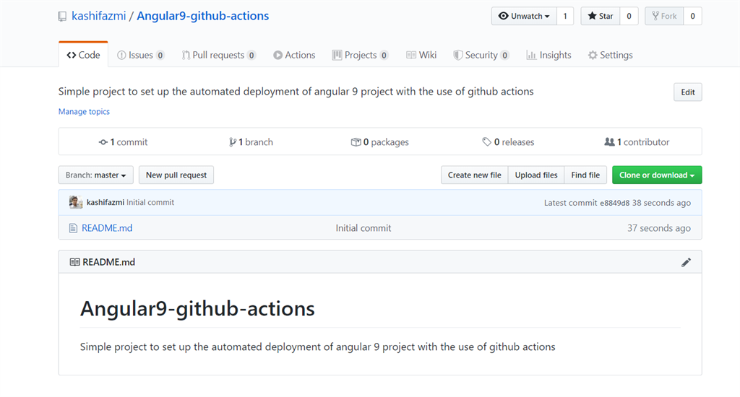This screenshot has height=397, width=740.
Task: Click the New pull request button
Action: coord(176,175)
